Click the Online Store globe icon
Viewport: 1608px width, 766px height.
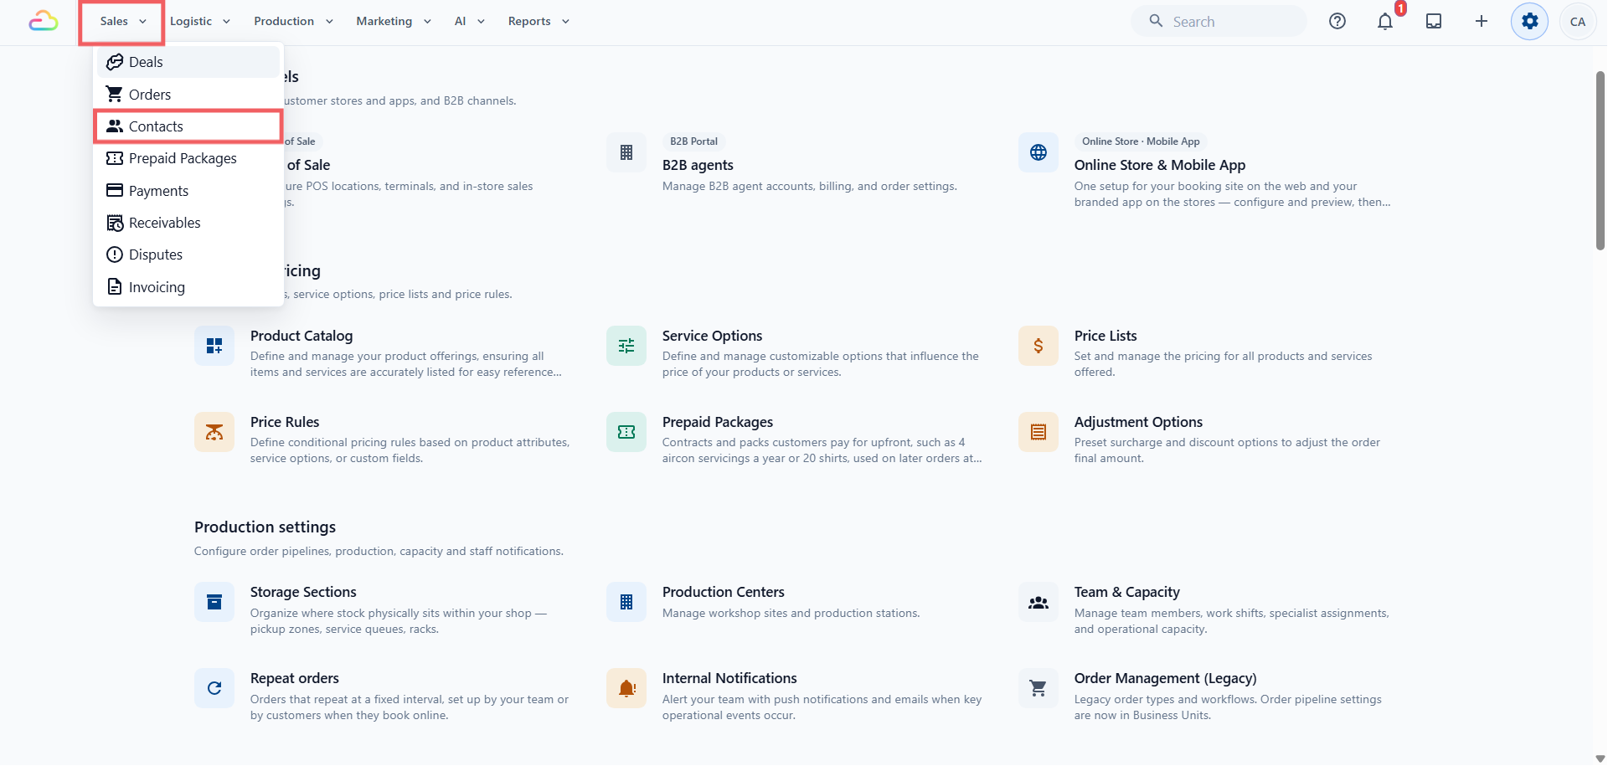tap(1038, 152)
